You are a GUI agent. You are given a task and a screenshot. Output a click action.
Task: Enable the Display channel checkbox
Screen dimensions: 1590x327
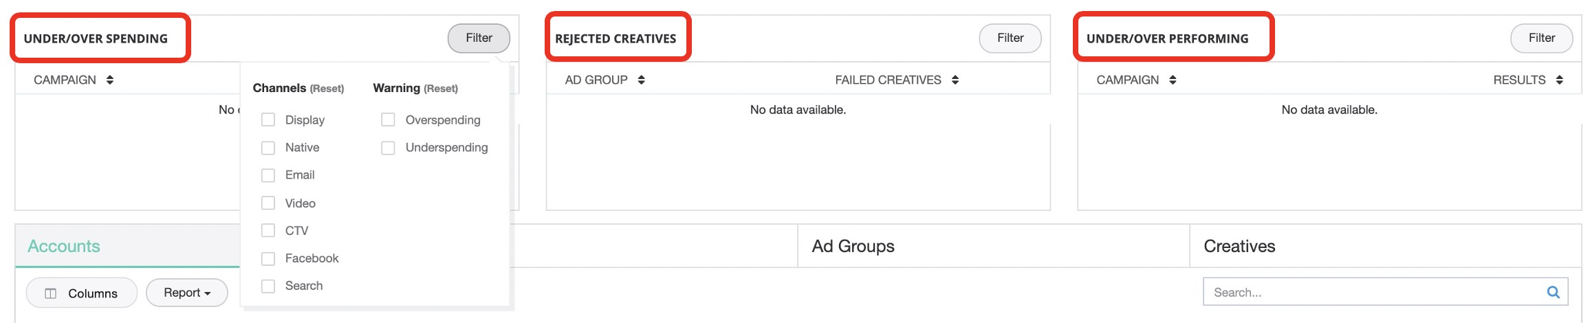268,120
